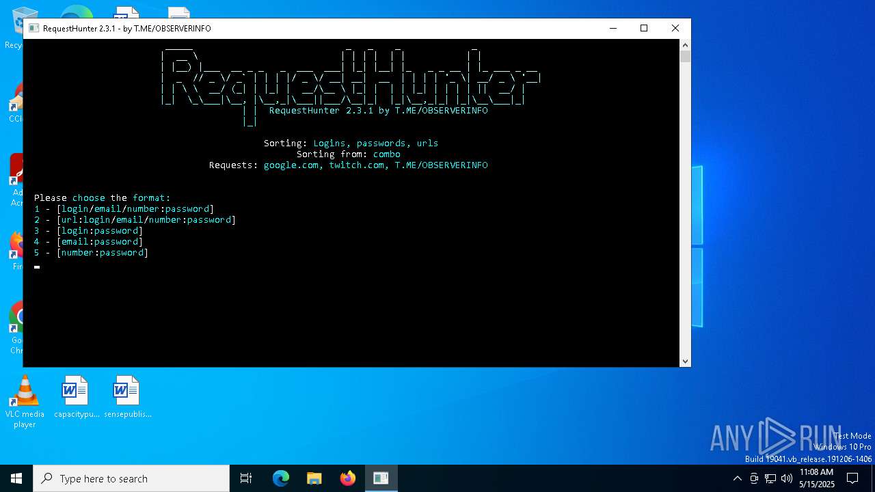Viewport: 875px width, 492px height.
Task: Click the 'Requests: google.com, twitch.com' line
Action: pos(348,165)
